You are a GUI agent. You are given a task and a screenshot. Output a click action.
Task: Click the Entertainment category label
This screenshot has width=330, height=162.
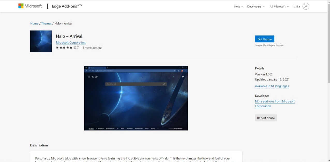(x=92, y=48)
